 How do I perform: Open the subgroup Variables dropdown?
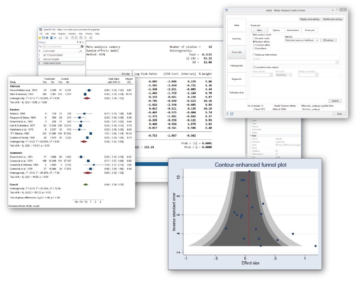point(296,62)
